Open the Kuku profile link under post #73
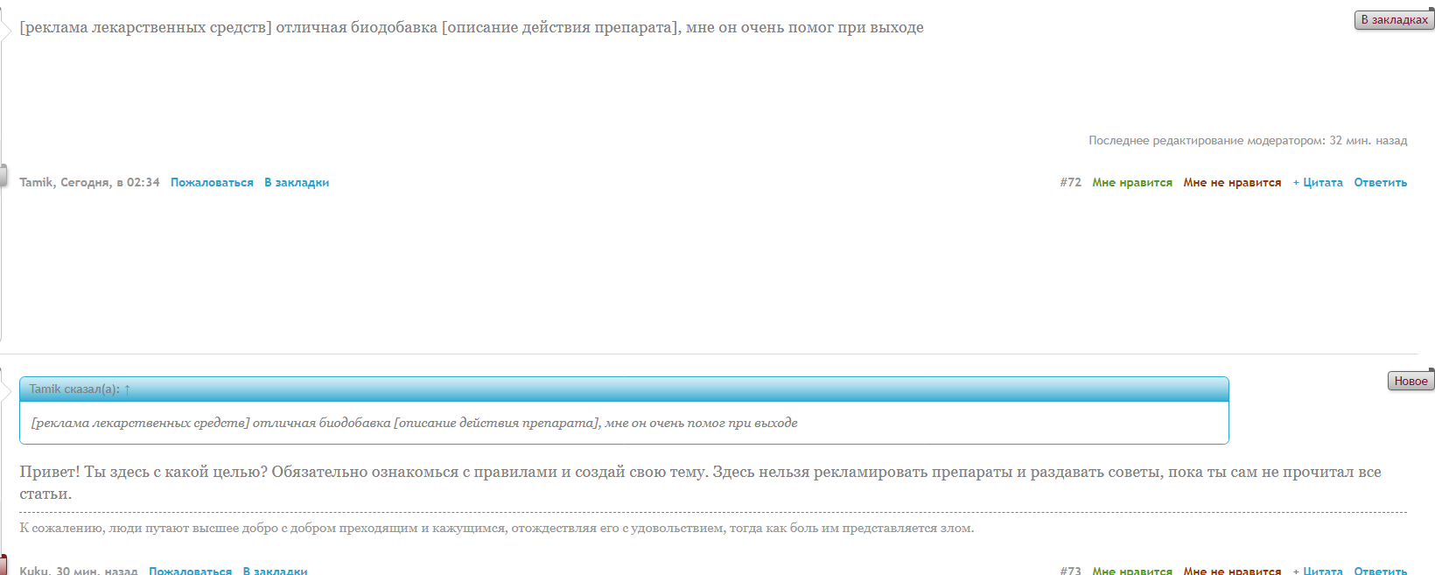This screenshot has width=1435, height=575. tap(34, 571)
